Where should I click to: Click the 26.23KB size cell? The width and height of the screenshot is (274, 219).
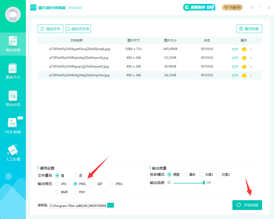[170, 75]
